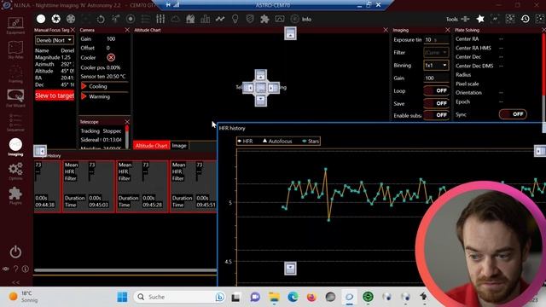The width and height of the screenshot is (546, 307).
Task: Open the Sequencer section
Action: click(x=15, y=123)
